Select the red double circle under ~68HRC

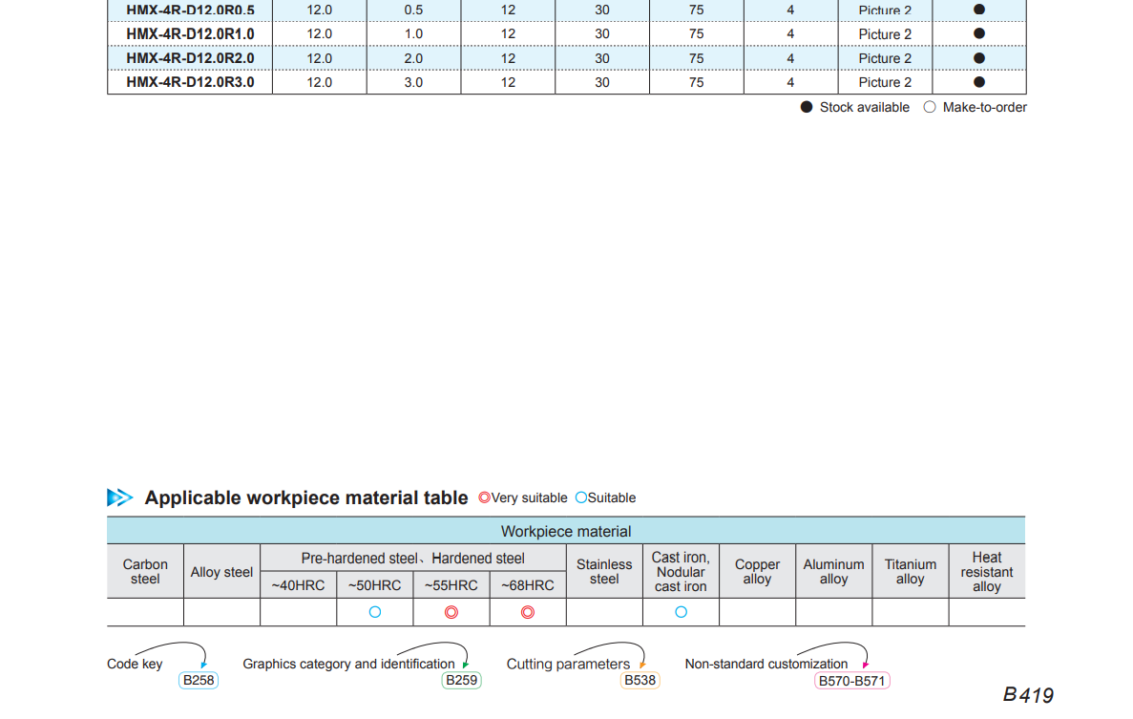(528, 612)
